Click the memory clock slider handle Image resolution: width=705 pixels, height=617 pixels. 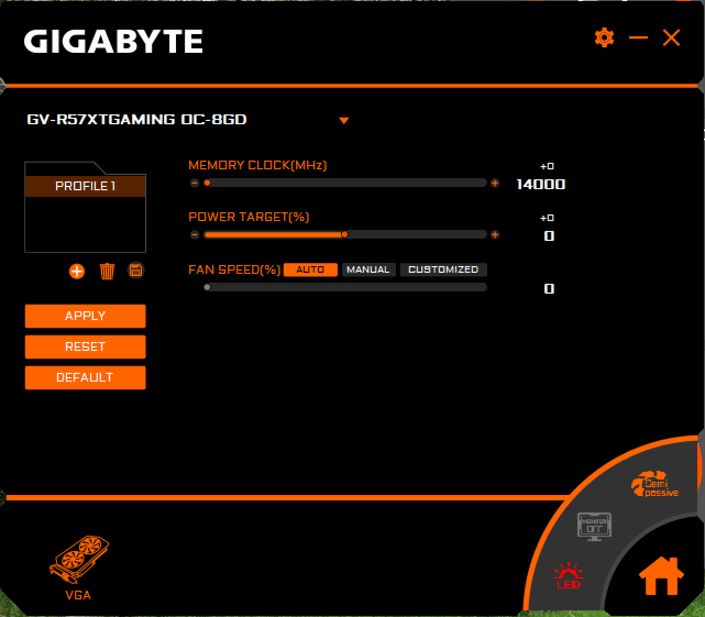pyautogui.click(x=207, y=183)
